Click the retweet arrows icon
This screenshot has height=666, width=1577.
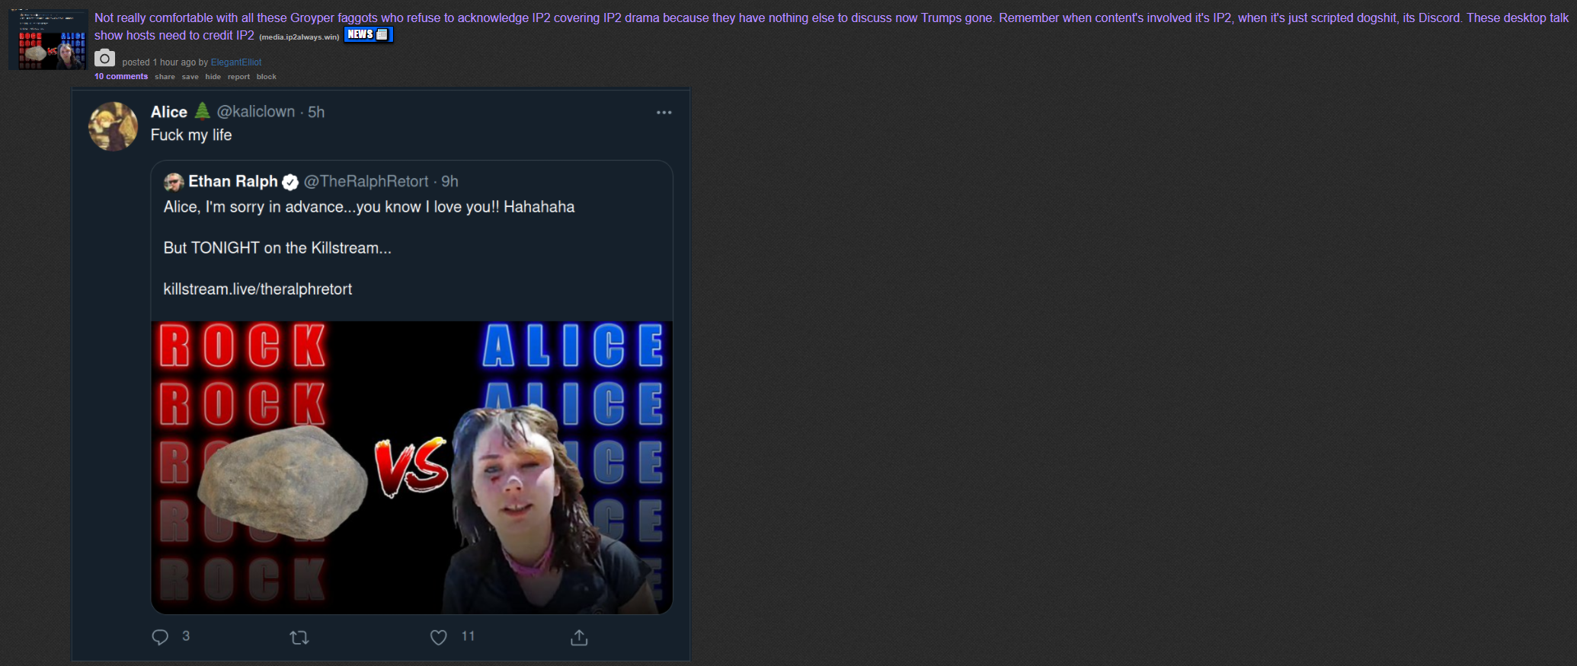(299, 638)
